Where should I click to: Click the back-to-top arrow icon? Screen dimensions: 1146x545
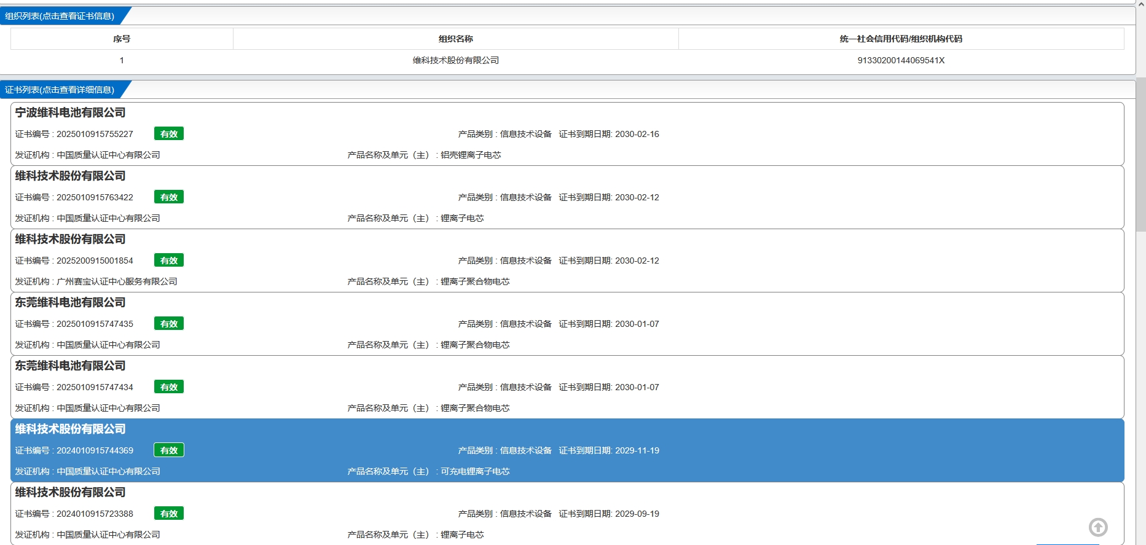point(1098,527)
